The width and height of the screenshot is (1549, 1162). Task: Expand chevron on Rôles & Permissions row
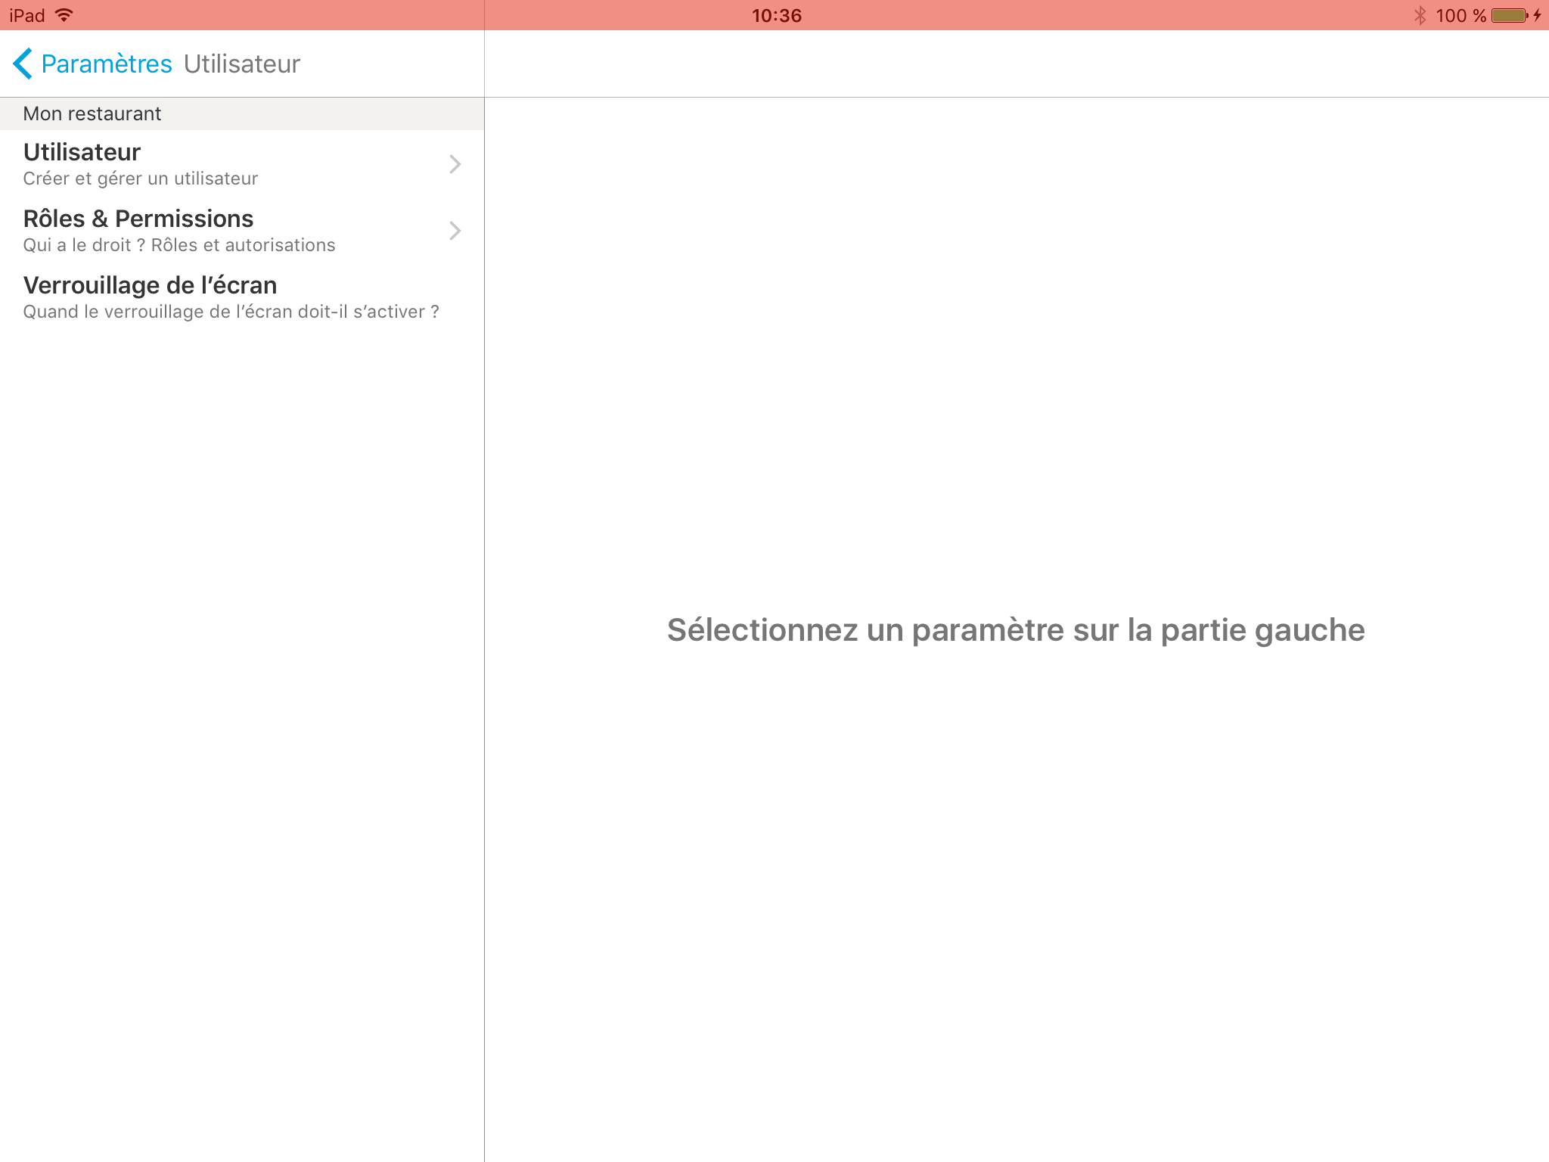455,231
